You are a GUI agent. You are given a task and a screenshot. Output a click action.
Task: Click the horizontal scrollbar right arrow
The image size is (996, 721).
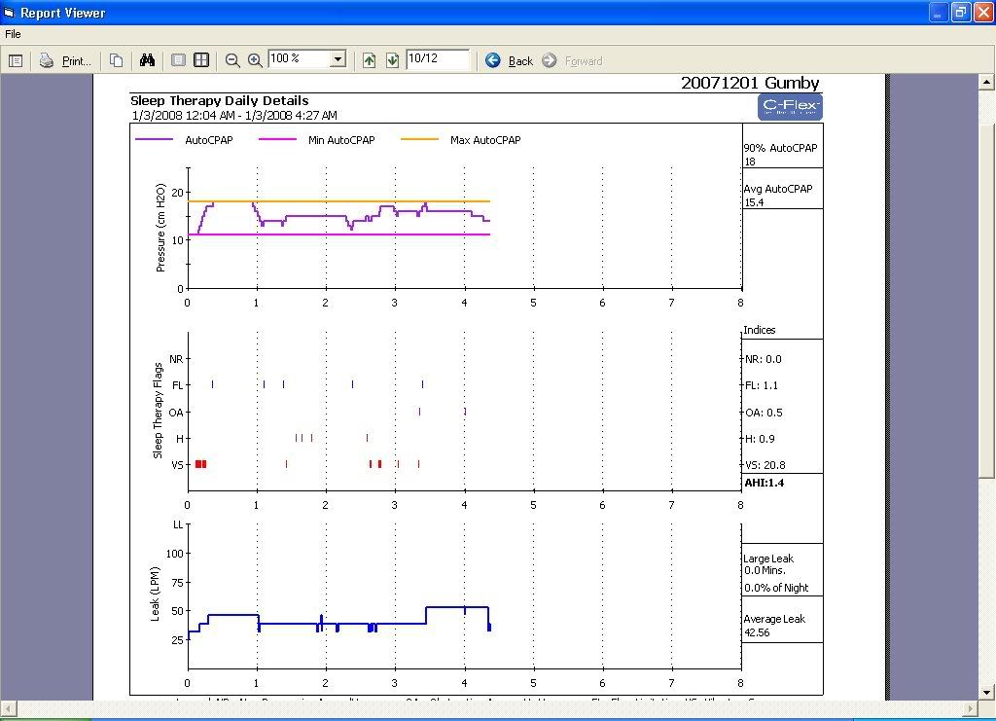971,707
